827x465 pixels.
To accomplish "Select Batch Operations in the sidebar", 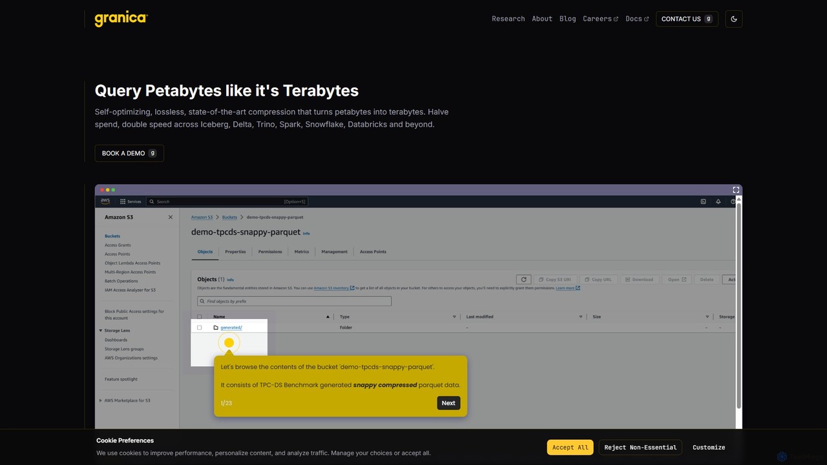I will click(121, 281).
